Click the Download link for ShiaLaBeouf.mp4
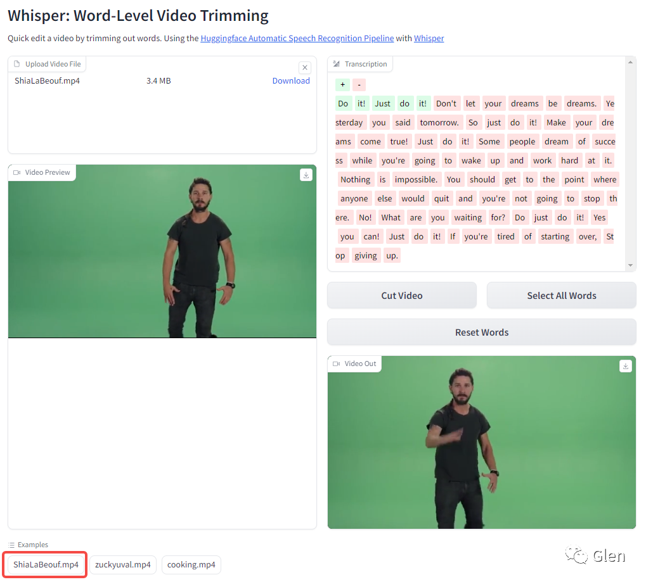The height and width of the screenshot is (582, 646). pyautogui.click(x=291, y=80)
